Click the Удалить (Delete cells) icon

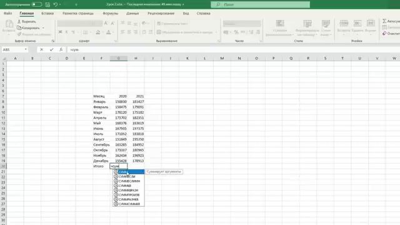[357, 23]
